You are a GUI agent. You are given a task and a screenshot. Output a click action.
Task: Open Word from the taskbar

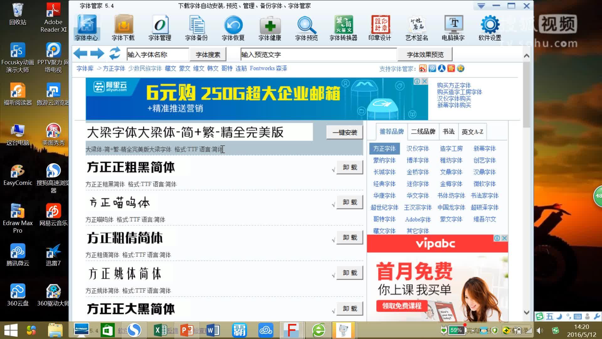(x=213, y=330)
